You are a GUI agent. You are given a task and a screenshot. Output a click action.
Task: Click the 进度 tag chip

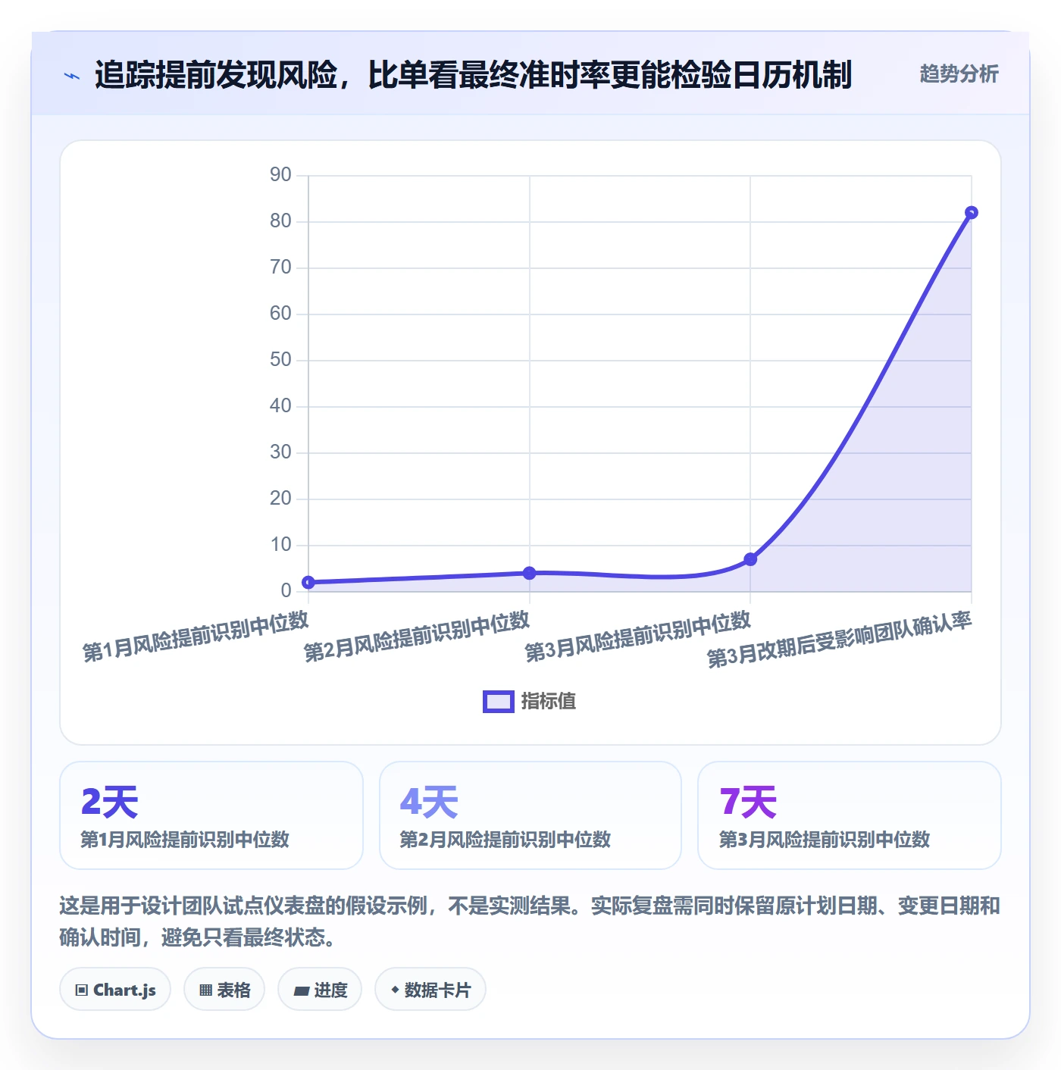click(x=320, y=989)
